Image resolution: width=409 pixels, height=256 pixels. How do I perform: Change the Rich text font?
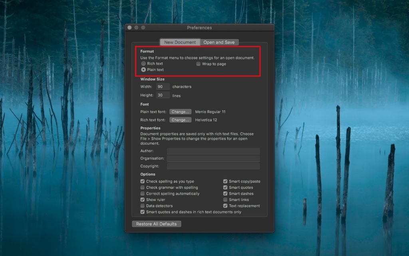(x=181, y=120)
